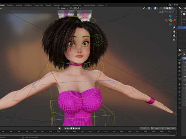The width and height of the screenshot is (186, 139).
Task: Open the overlays options dropdown arrow
Action: 158,8
